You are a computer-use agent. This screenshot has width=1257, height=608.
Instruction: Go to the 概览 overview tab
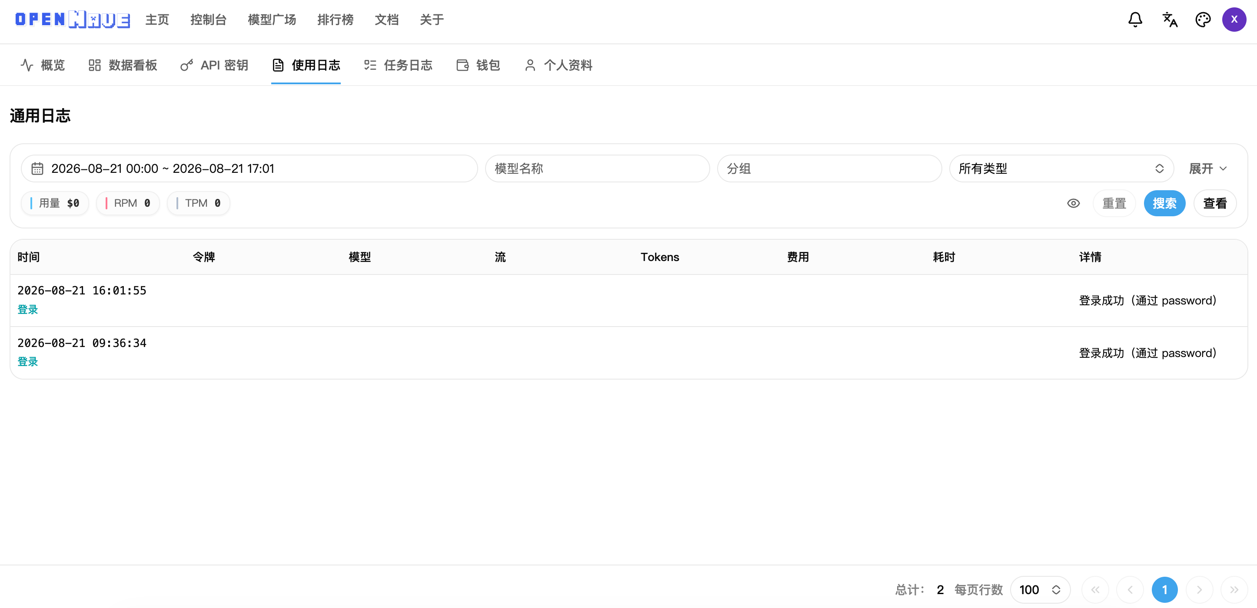tap(43, 65)
